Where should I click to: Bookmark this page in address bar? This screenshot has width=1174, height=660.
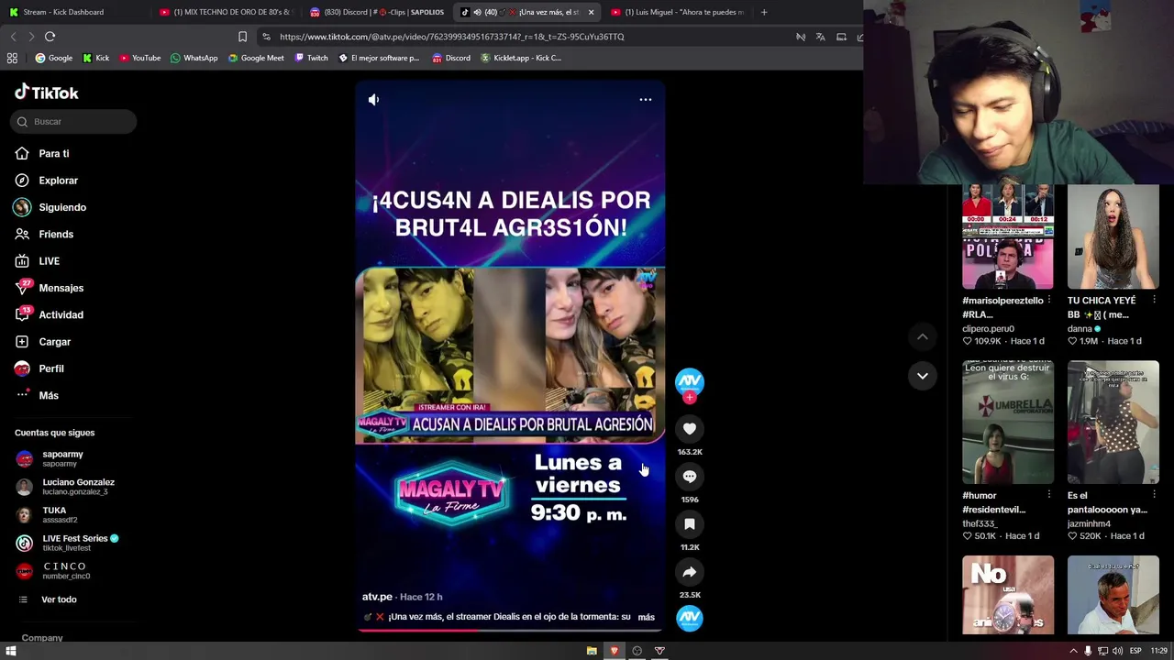242,37
